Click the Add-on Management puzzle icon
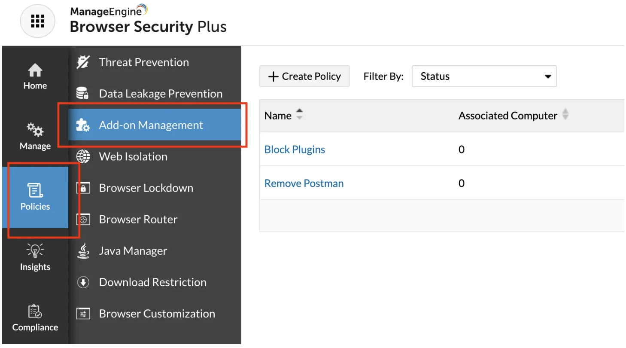Viewport: 626px width, 348px height. [x=83, y=125]
